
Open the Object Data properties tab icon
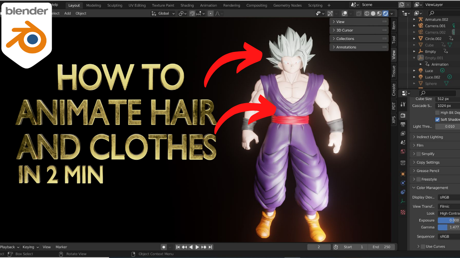pos(403,201)
